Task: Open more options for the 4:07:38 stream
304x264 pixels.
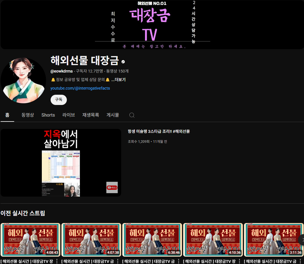Action: pos(118,261)
